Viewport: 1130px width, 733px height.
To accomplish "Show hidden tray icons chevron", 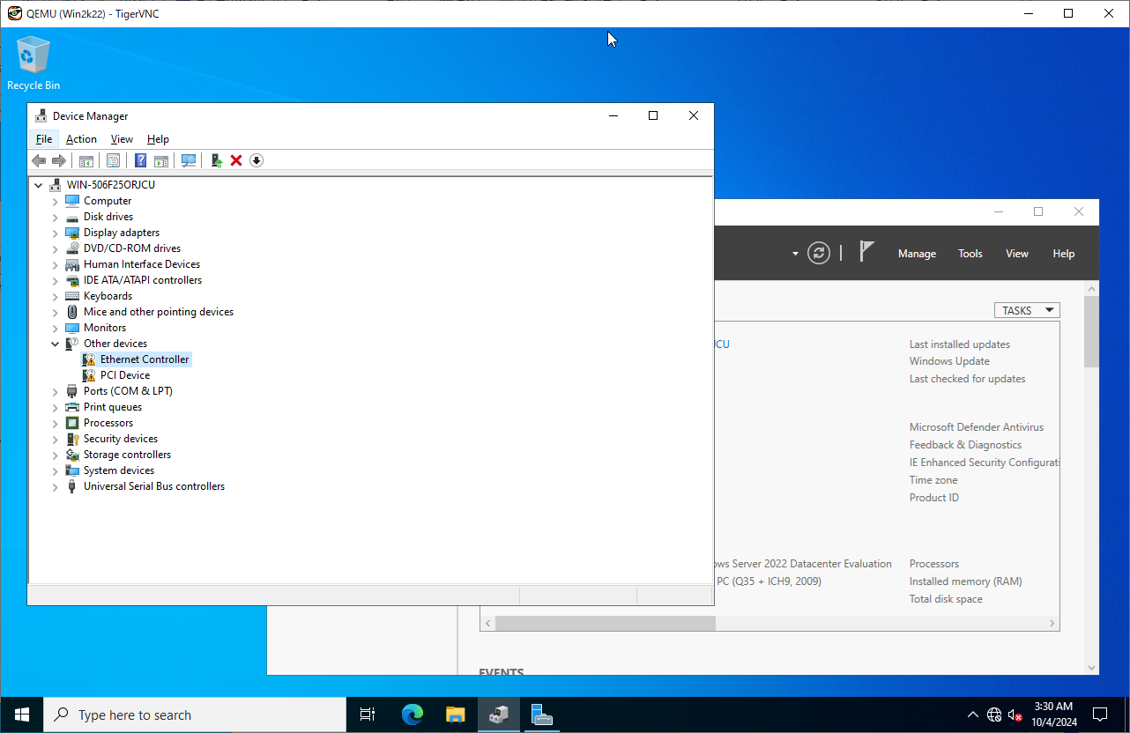I will (x=973, y=714).
